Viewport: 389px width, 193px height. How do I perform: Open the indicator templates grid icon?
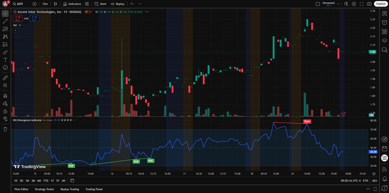[87, 4]
